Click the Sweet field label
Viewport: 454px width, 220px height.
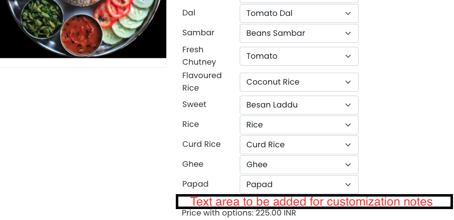click(x=194, y=105)
